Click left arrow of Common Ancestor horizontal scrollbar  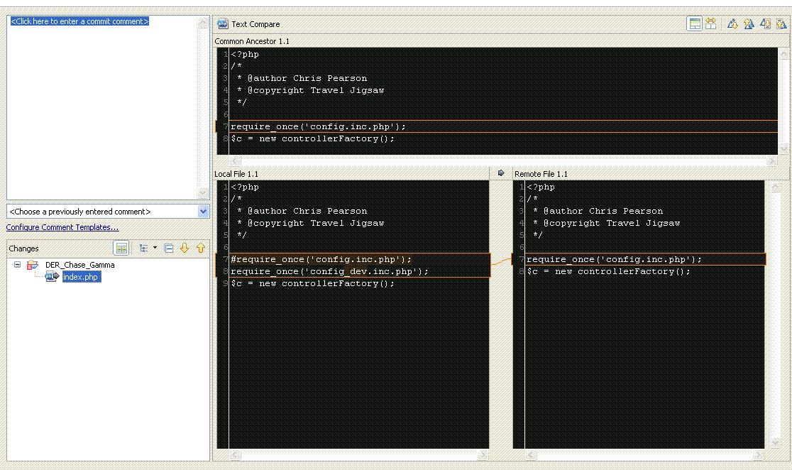tap(235, 160)
